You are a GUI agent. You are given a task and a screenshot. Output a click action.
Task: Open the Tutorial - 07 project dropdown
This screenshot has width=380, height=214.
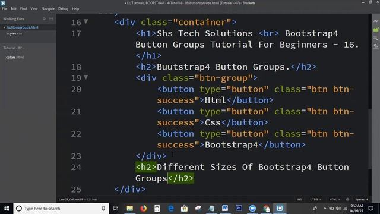14,48
